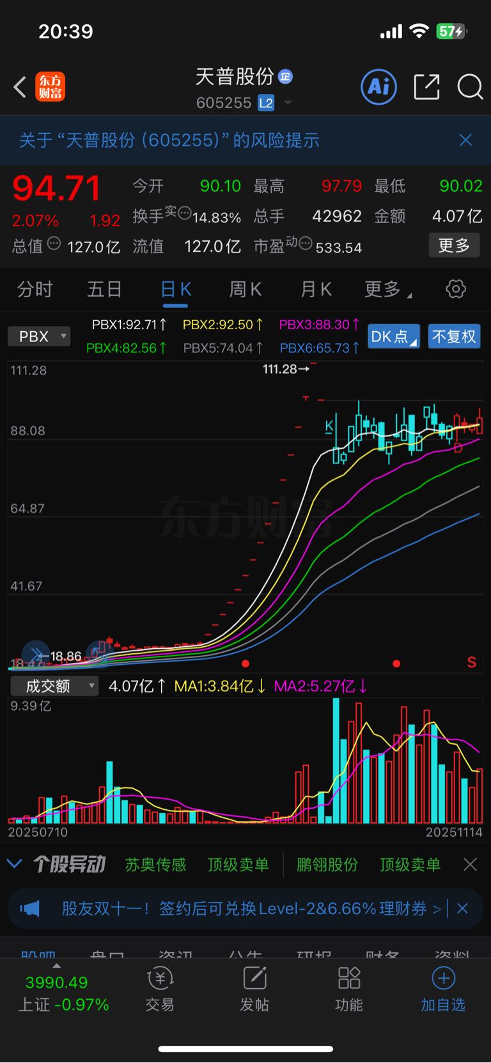Select the 日K tab
Screen dimensions: 491x1063
[x=176, y=290]
